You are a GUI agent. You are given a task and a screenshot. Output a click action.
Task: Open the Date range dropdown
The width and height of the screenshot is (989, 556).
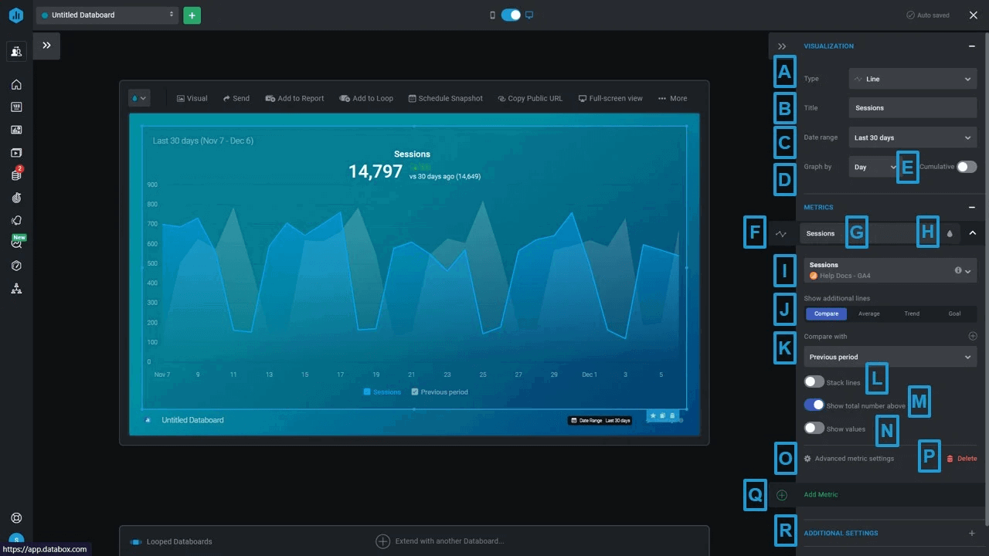tap(912, 137)
